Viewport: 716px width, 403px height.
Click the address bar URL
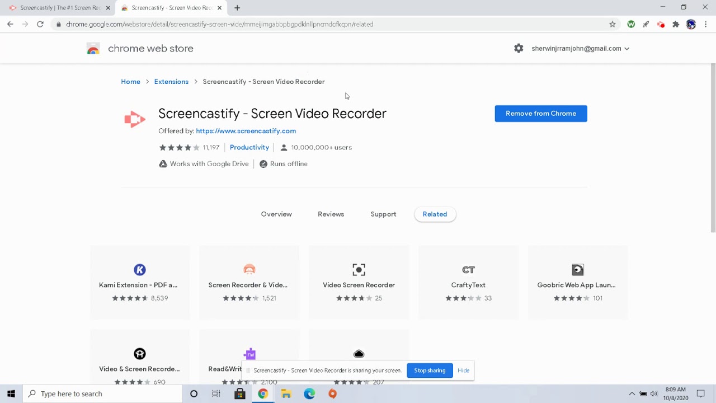pyautogui.click(x=220, y=24)
